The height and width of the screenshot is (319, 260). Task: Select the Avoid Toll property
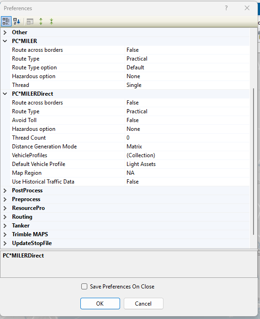point(130,120)
